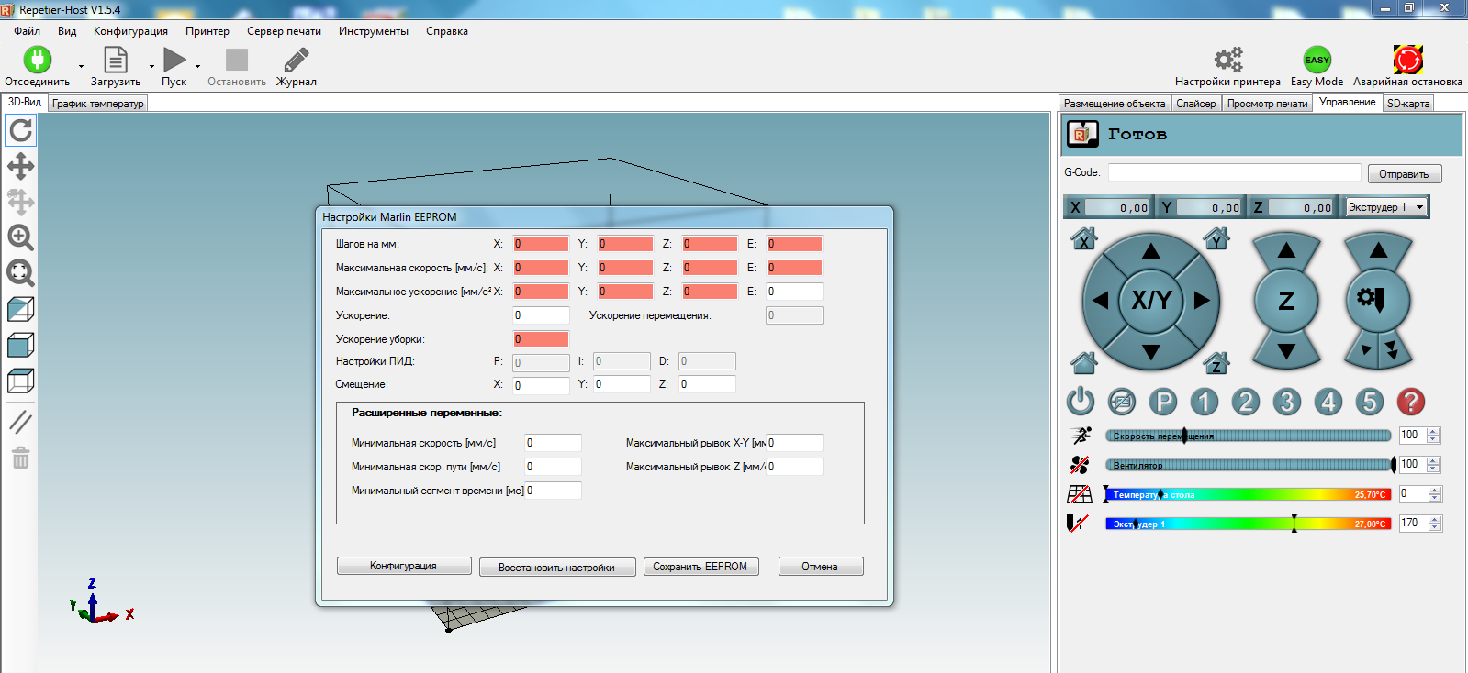Open the Конфигурация menu
Screen dimensions: 1468x673
[x=130, y=31]
